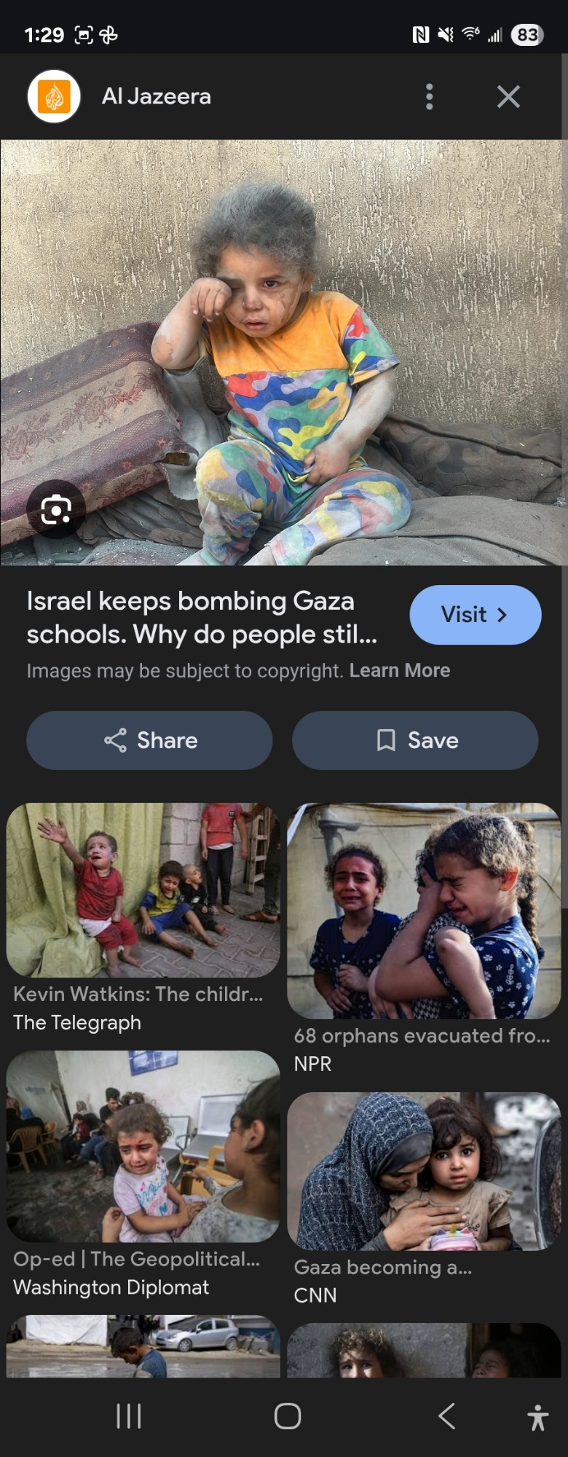Viewport: 568px width, 1457px height.
Task: Open the NPR orphans evacuated thumbnail
Action: pos(424,911)
